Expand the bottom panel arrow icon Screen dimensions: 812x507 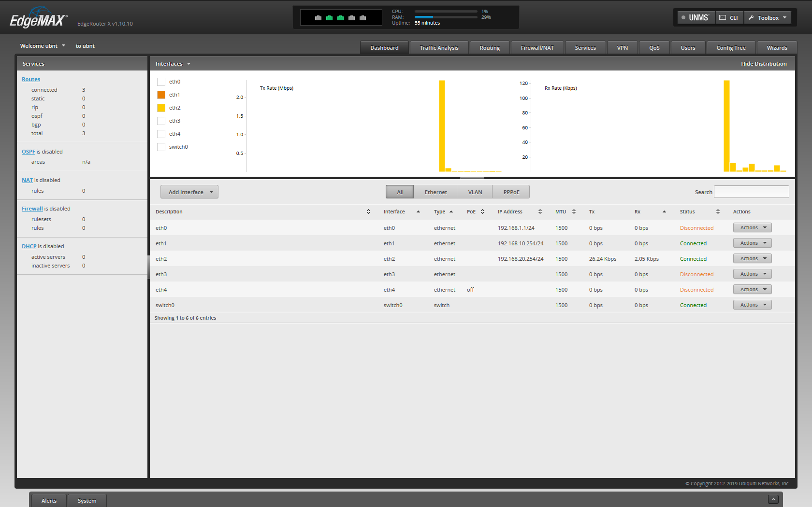[773, 500]
